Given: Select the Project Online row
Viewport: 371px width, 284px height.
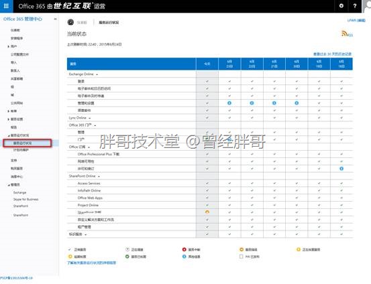Looking at the screenshot, I should pyautogui.click(x=210, y=205).
